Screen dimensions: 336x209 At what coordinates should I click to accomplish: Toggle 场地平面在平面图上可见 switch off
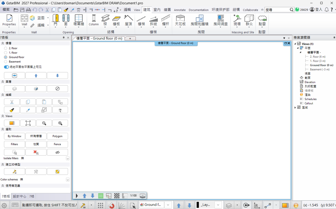[6, 67]
